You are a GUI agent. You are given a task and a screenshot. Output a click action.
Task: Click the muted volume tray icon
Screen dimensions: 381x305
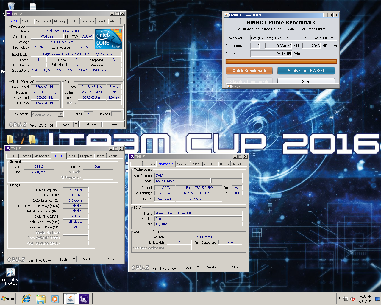tap(353, 299)
